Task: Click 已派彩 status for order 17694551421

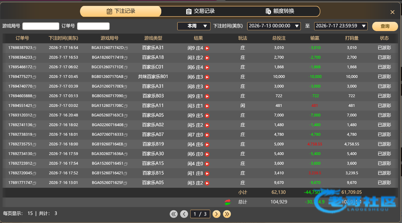Action: (384, 105)
